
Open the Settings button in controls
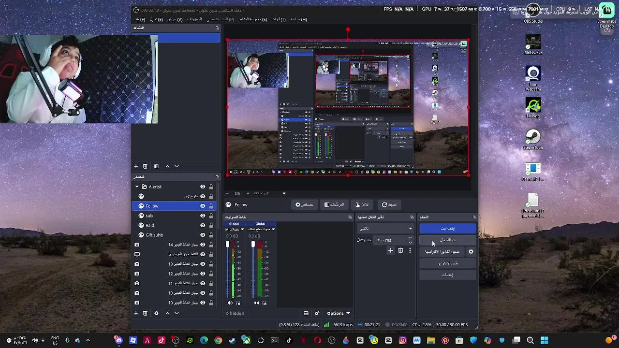point(447,275)
